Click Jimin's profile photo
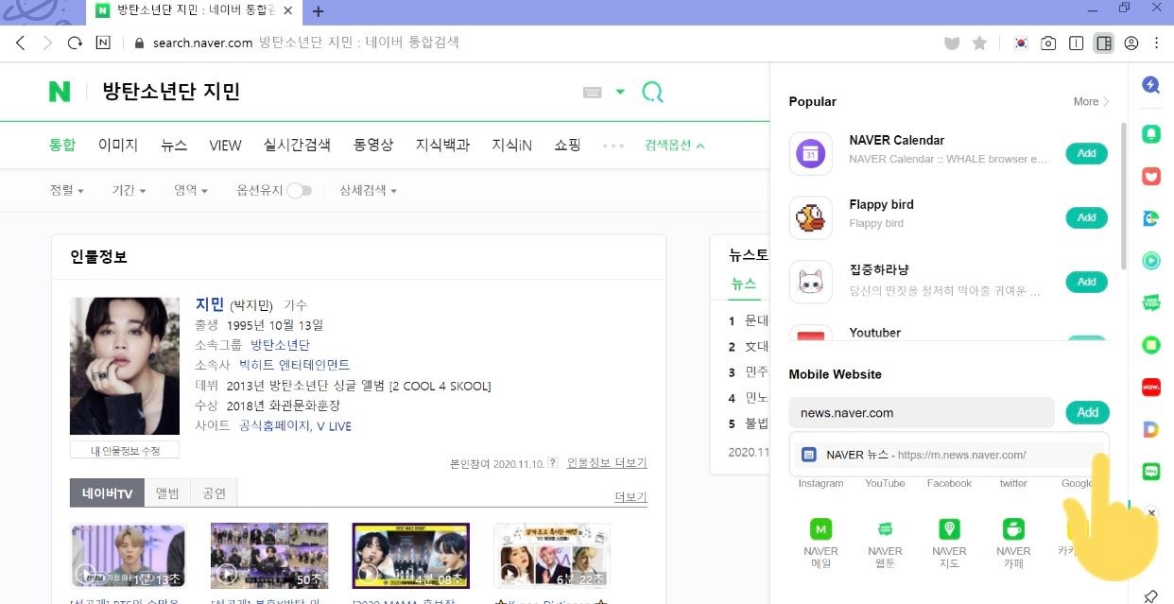This screenshot has height=604, width=1174. (125, 366)
